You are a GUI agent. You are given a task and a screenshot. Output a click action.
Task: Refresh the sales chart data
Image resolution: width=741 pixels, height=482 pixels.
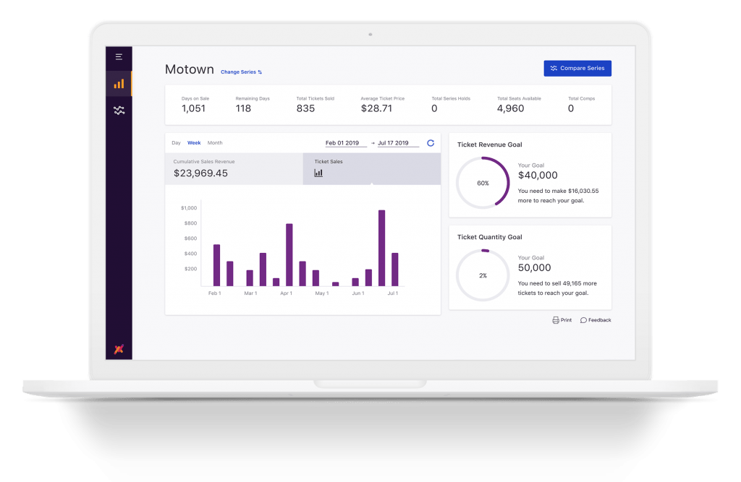point(431,142)
